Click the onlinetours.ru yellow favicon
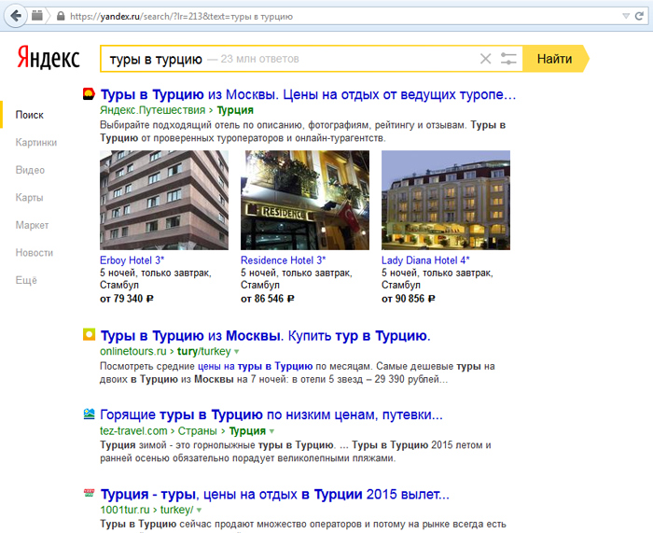Viewport: 653px width, 533px height. coord(89,335)
